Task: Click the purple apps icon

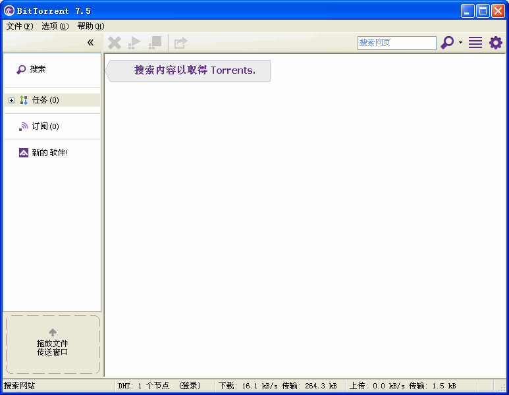Action: [x=23, y=153]
